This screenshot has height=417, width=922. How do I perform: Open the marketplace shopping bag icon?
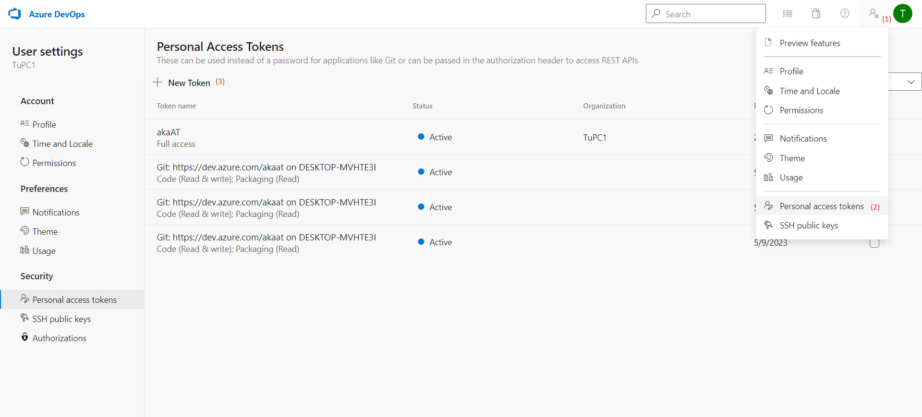click(816, 13)
